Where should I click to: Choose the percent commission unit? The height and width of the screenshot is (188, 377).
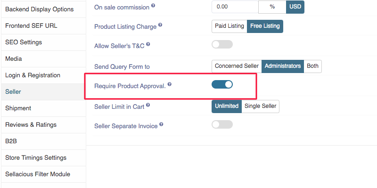coord(272,7)
